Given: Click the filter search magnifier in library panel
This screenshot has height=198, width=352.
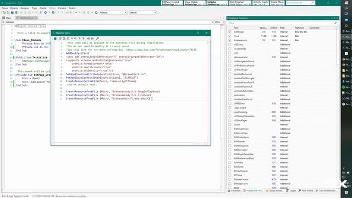Looking at the screenshot, I should click(x=335, y=23).
